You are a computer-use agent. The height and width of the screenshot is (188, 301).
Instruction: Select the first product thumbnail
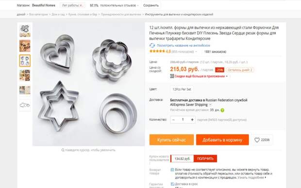25,31
